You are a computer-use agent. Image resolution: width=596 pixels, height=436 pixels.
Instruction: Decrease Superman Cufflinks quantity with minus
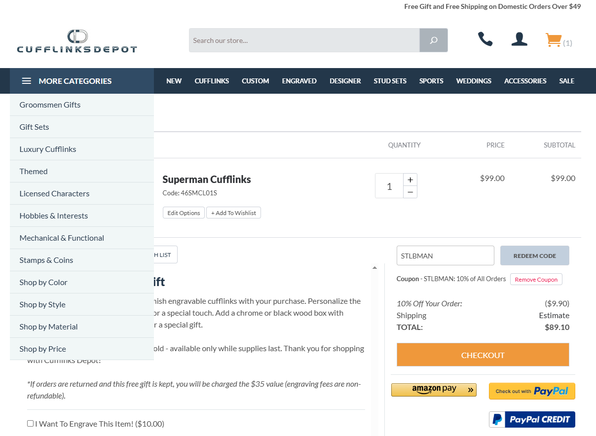click(x=410, y=192)
